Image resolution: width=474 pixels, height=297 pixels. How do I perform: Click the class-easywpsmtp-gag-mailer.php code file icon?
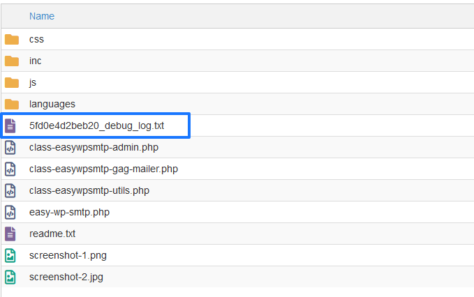(x=10, y=169)
